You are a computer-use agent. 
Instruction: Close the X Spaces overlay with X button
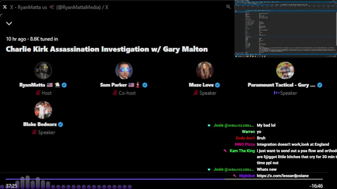point(5,7)
